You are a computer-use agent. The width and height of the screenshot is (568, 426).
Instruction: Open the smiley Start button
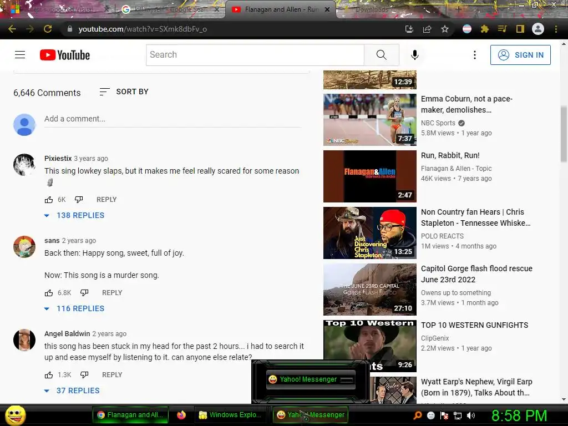pos(16,415)
